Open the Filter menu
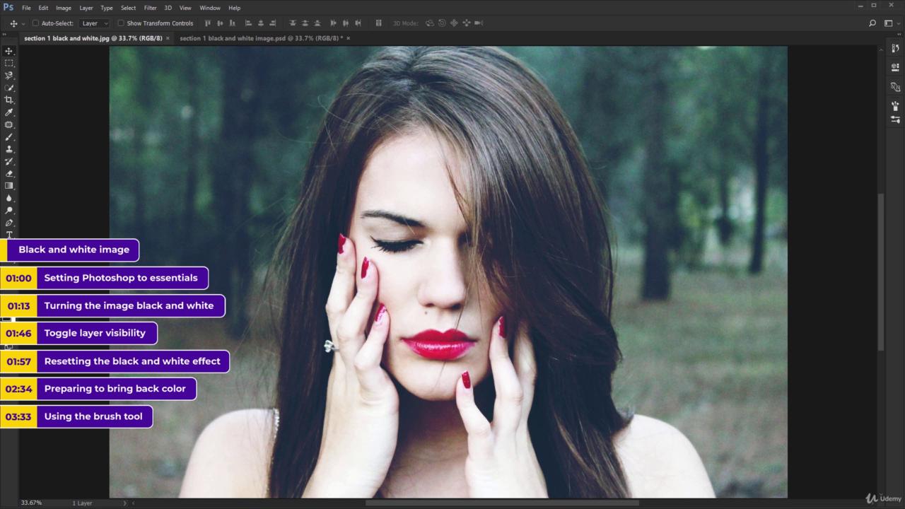Viewport: 905px width, 509px height. (150, 8)
